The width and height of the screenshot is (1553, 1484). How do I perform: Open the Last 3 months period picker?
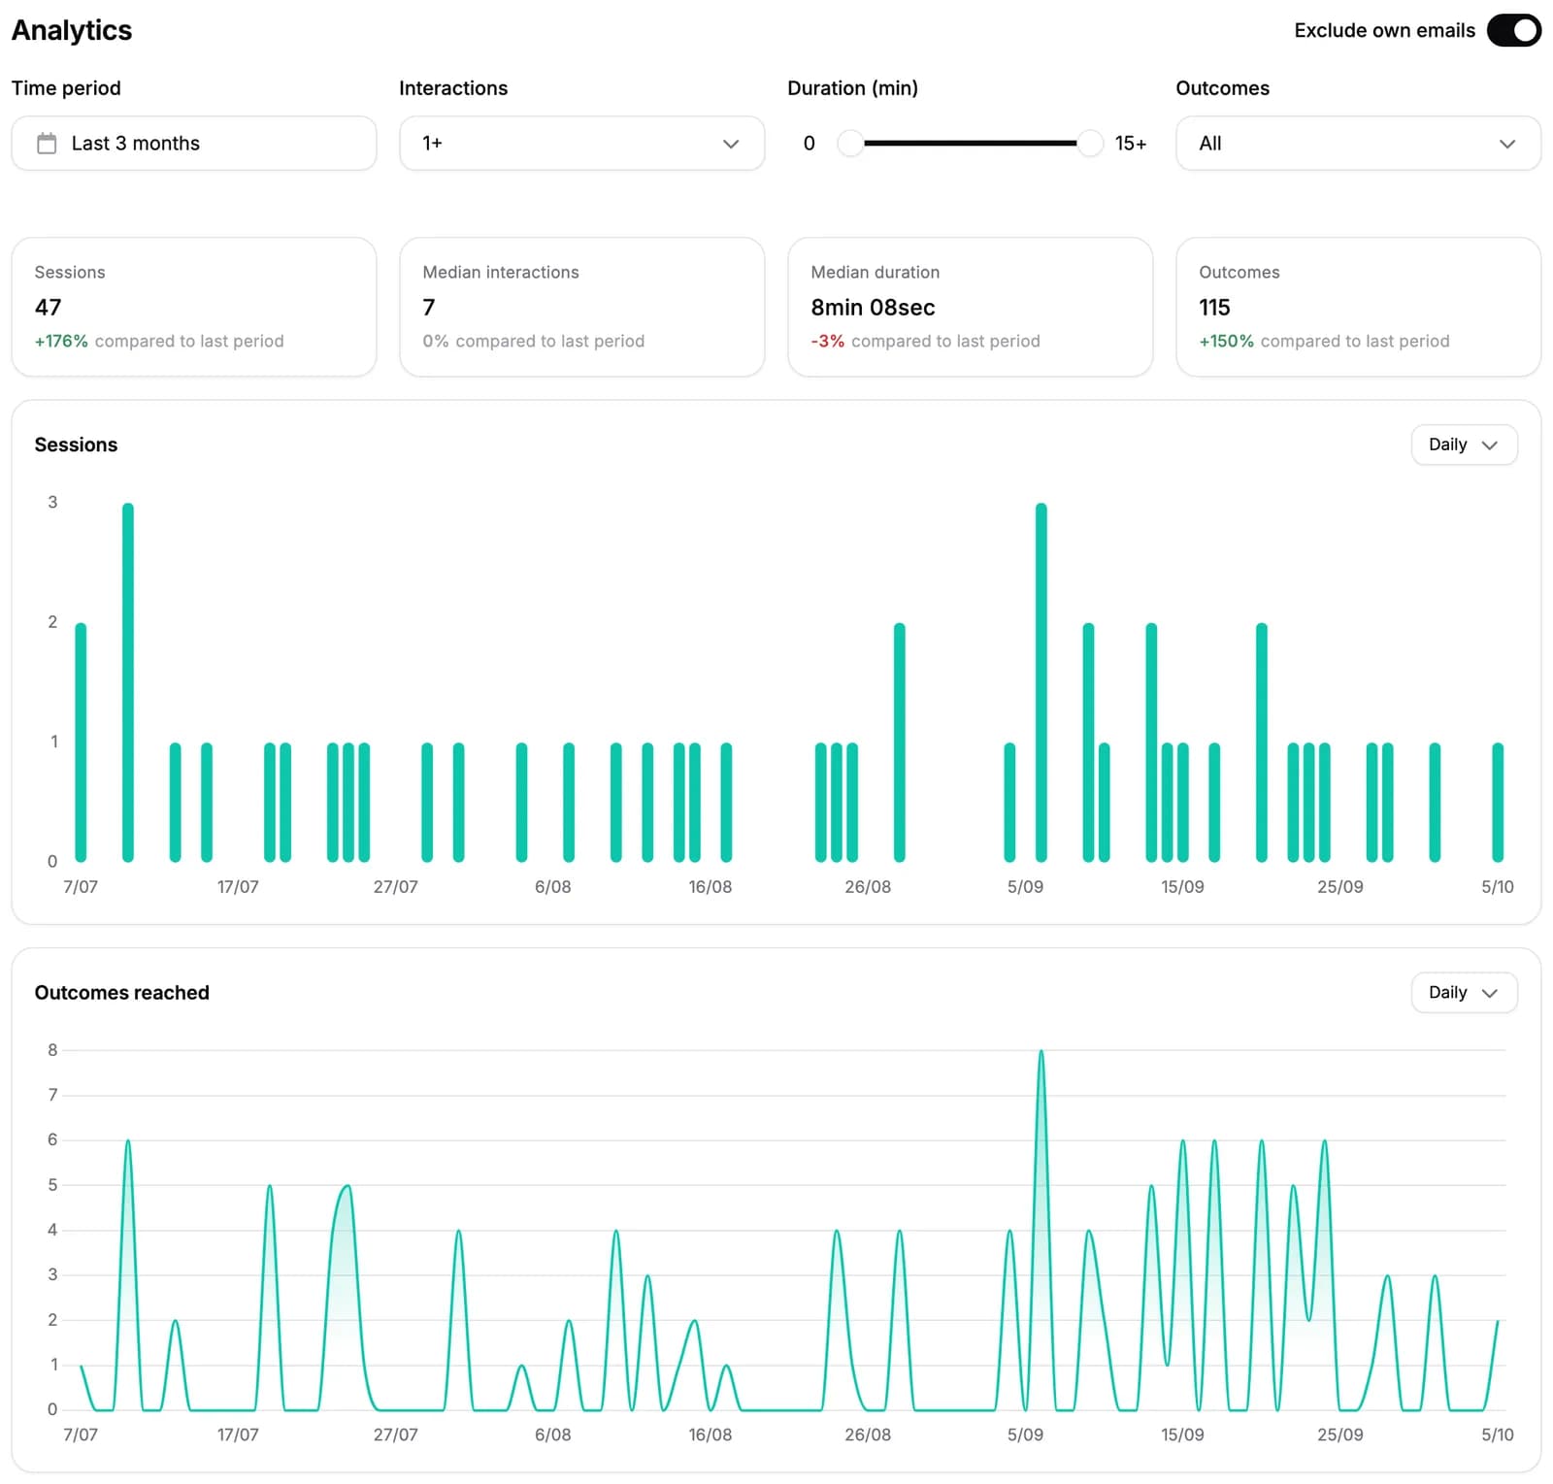point(194,144)
